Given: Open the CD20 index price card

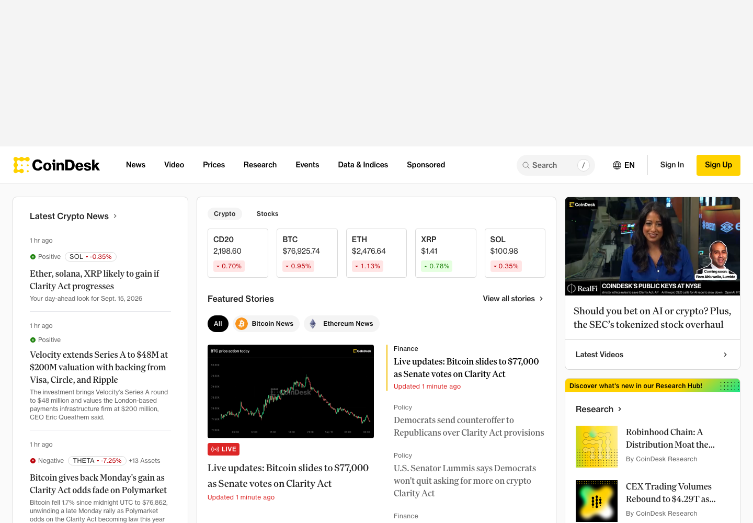Looking at the screenshot, I should [x=238, y=253].
